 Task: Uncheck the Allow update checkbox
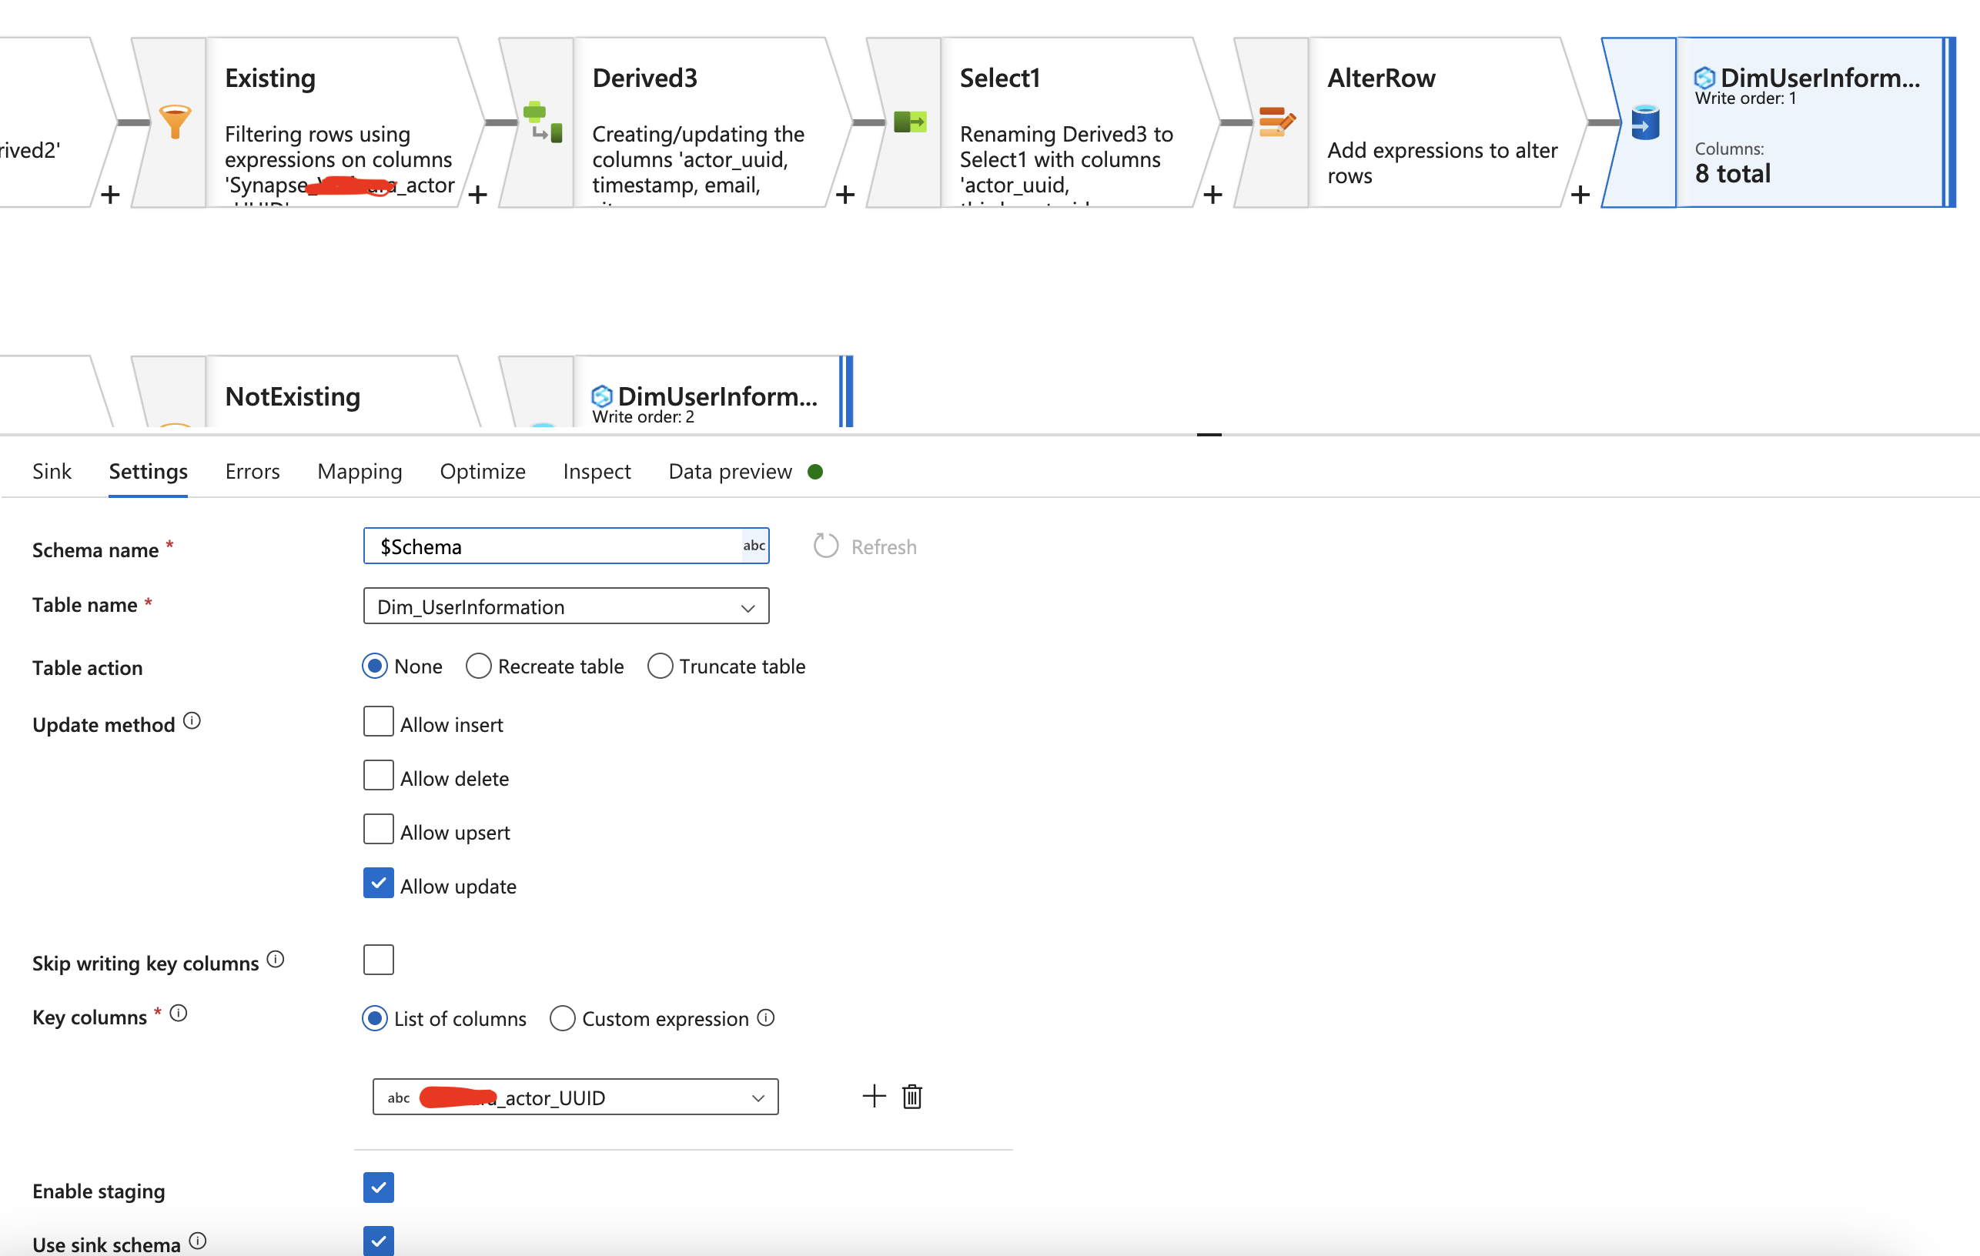[378, 884]
